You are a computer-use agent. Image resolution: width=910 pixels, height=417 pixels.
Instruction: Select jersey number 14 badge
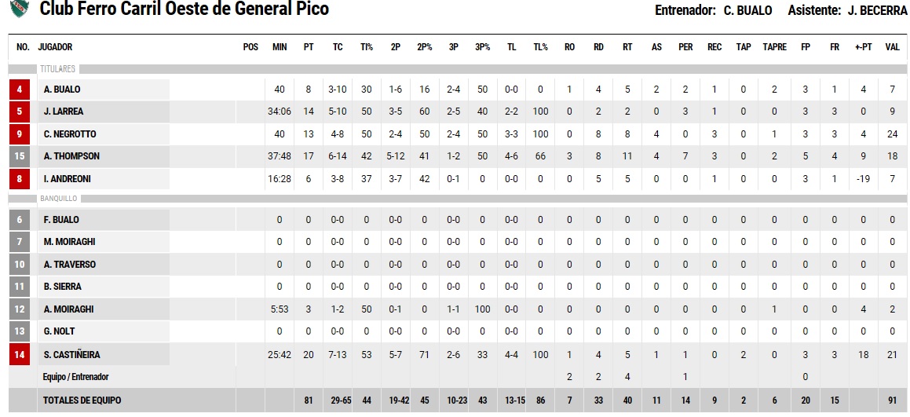[x=20, y=355]
